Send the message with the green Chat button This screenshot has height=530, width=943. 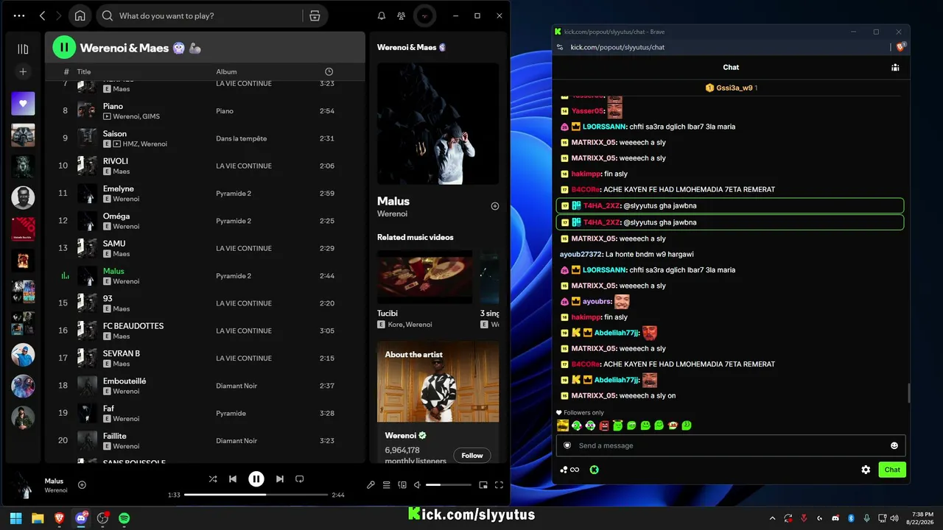[x=892, y=470]
